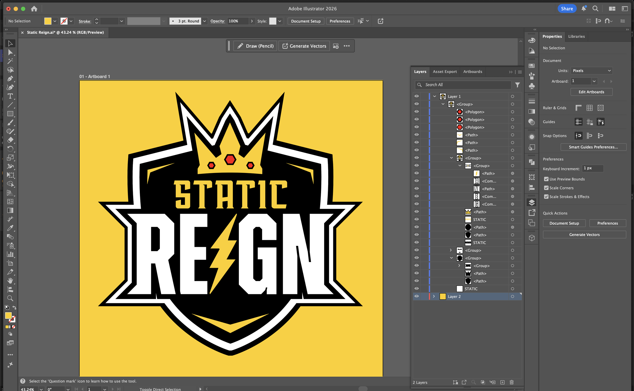Delete selection with Layers trash icon
This screenshot has width=634, height=391.
click(512, 382)
